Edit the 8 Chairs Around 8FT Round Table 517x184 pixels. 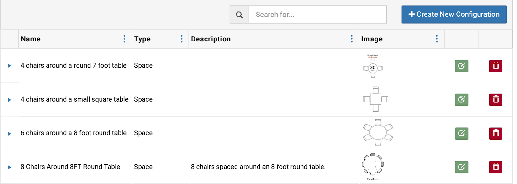pos(461,167)
